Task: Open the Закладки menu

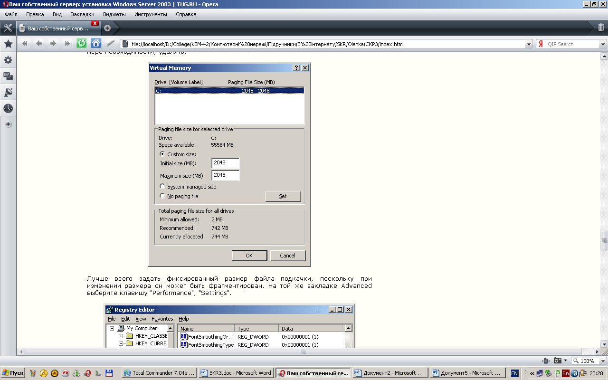Action: [82, 14]
